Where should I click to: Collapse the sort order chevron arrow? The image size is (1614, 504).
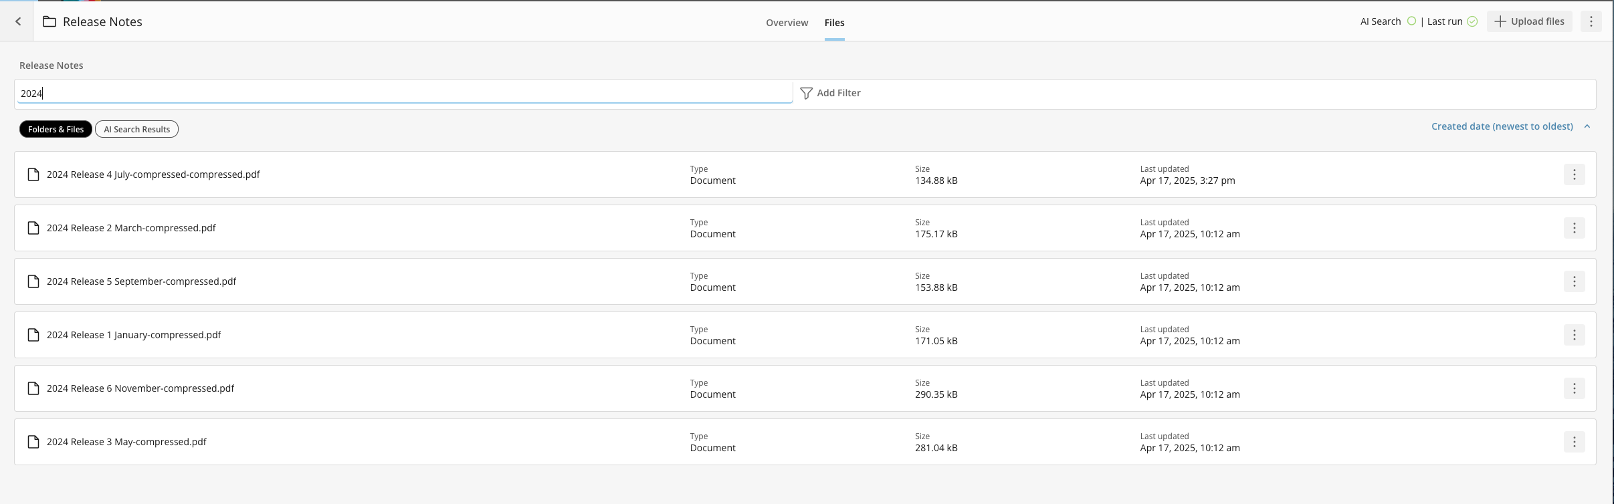(1587, 126)
